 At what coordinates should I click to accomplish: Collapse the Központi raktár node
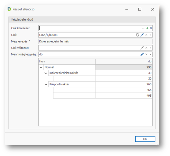46,84
